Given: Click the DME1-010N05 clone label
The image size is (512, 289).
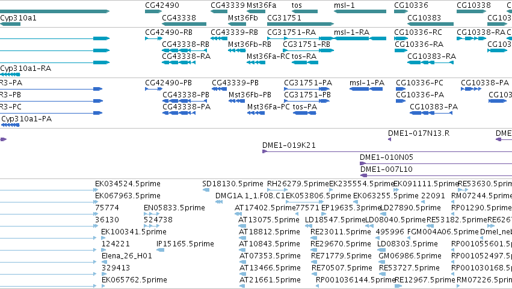Looking at the screenshot, I should [x=386, y=157].
